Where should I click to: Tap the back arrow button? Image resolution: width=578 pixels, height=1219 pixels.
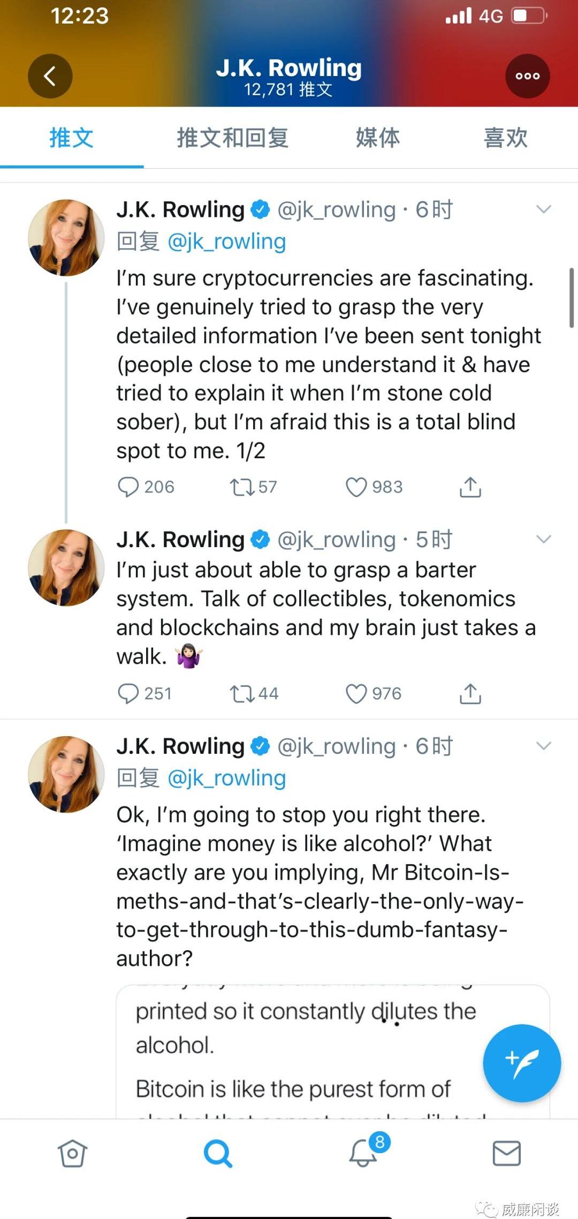[50, 76]
